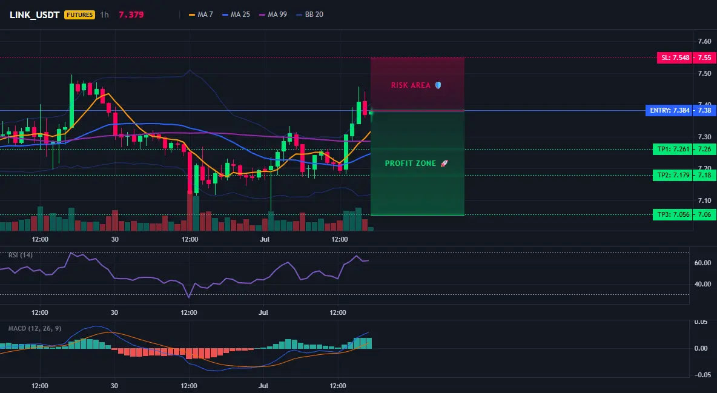This screenshot has height=393, width=717.
Task: Click the RSI 60.00 axis value
Action: click(x=703, y=263)
